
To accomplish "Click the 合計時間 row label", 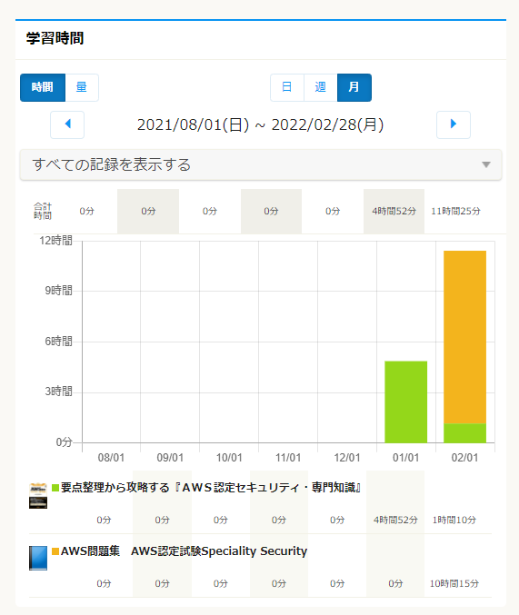I will coord(43,211).
